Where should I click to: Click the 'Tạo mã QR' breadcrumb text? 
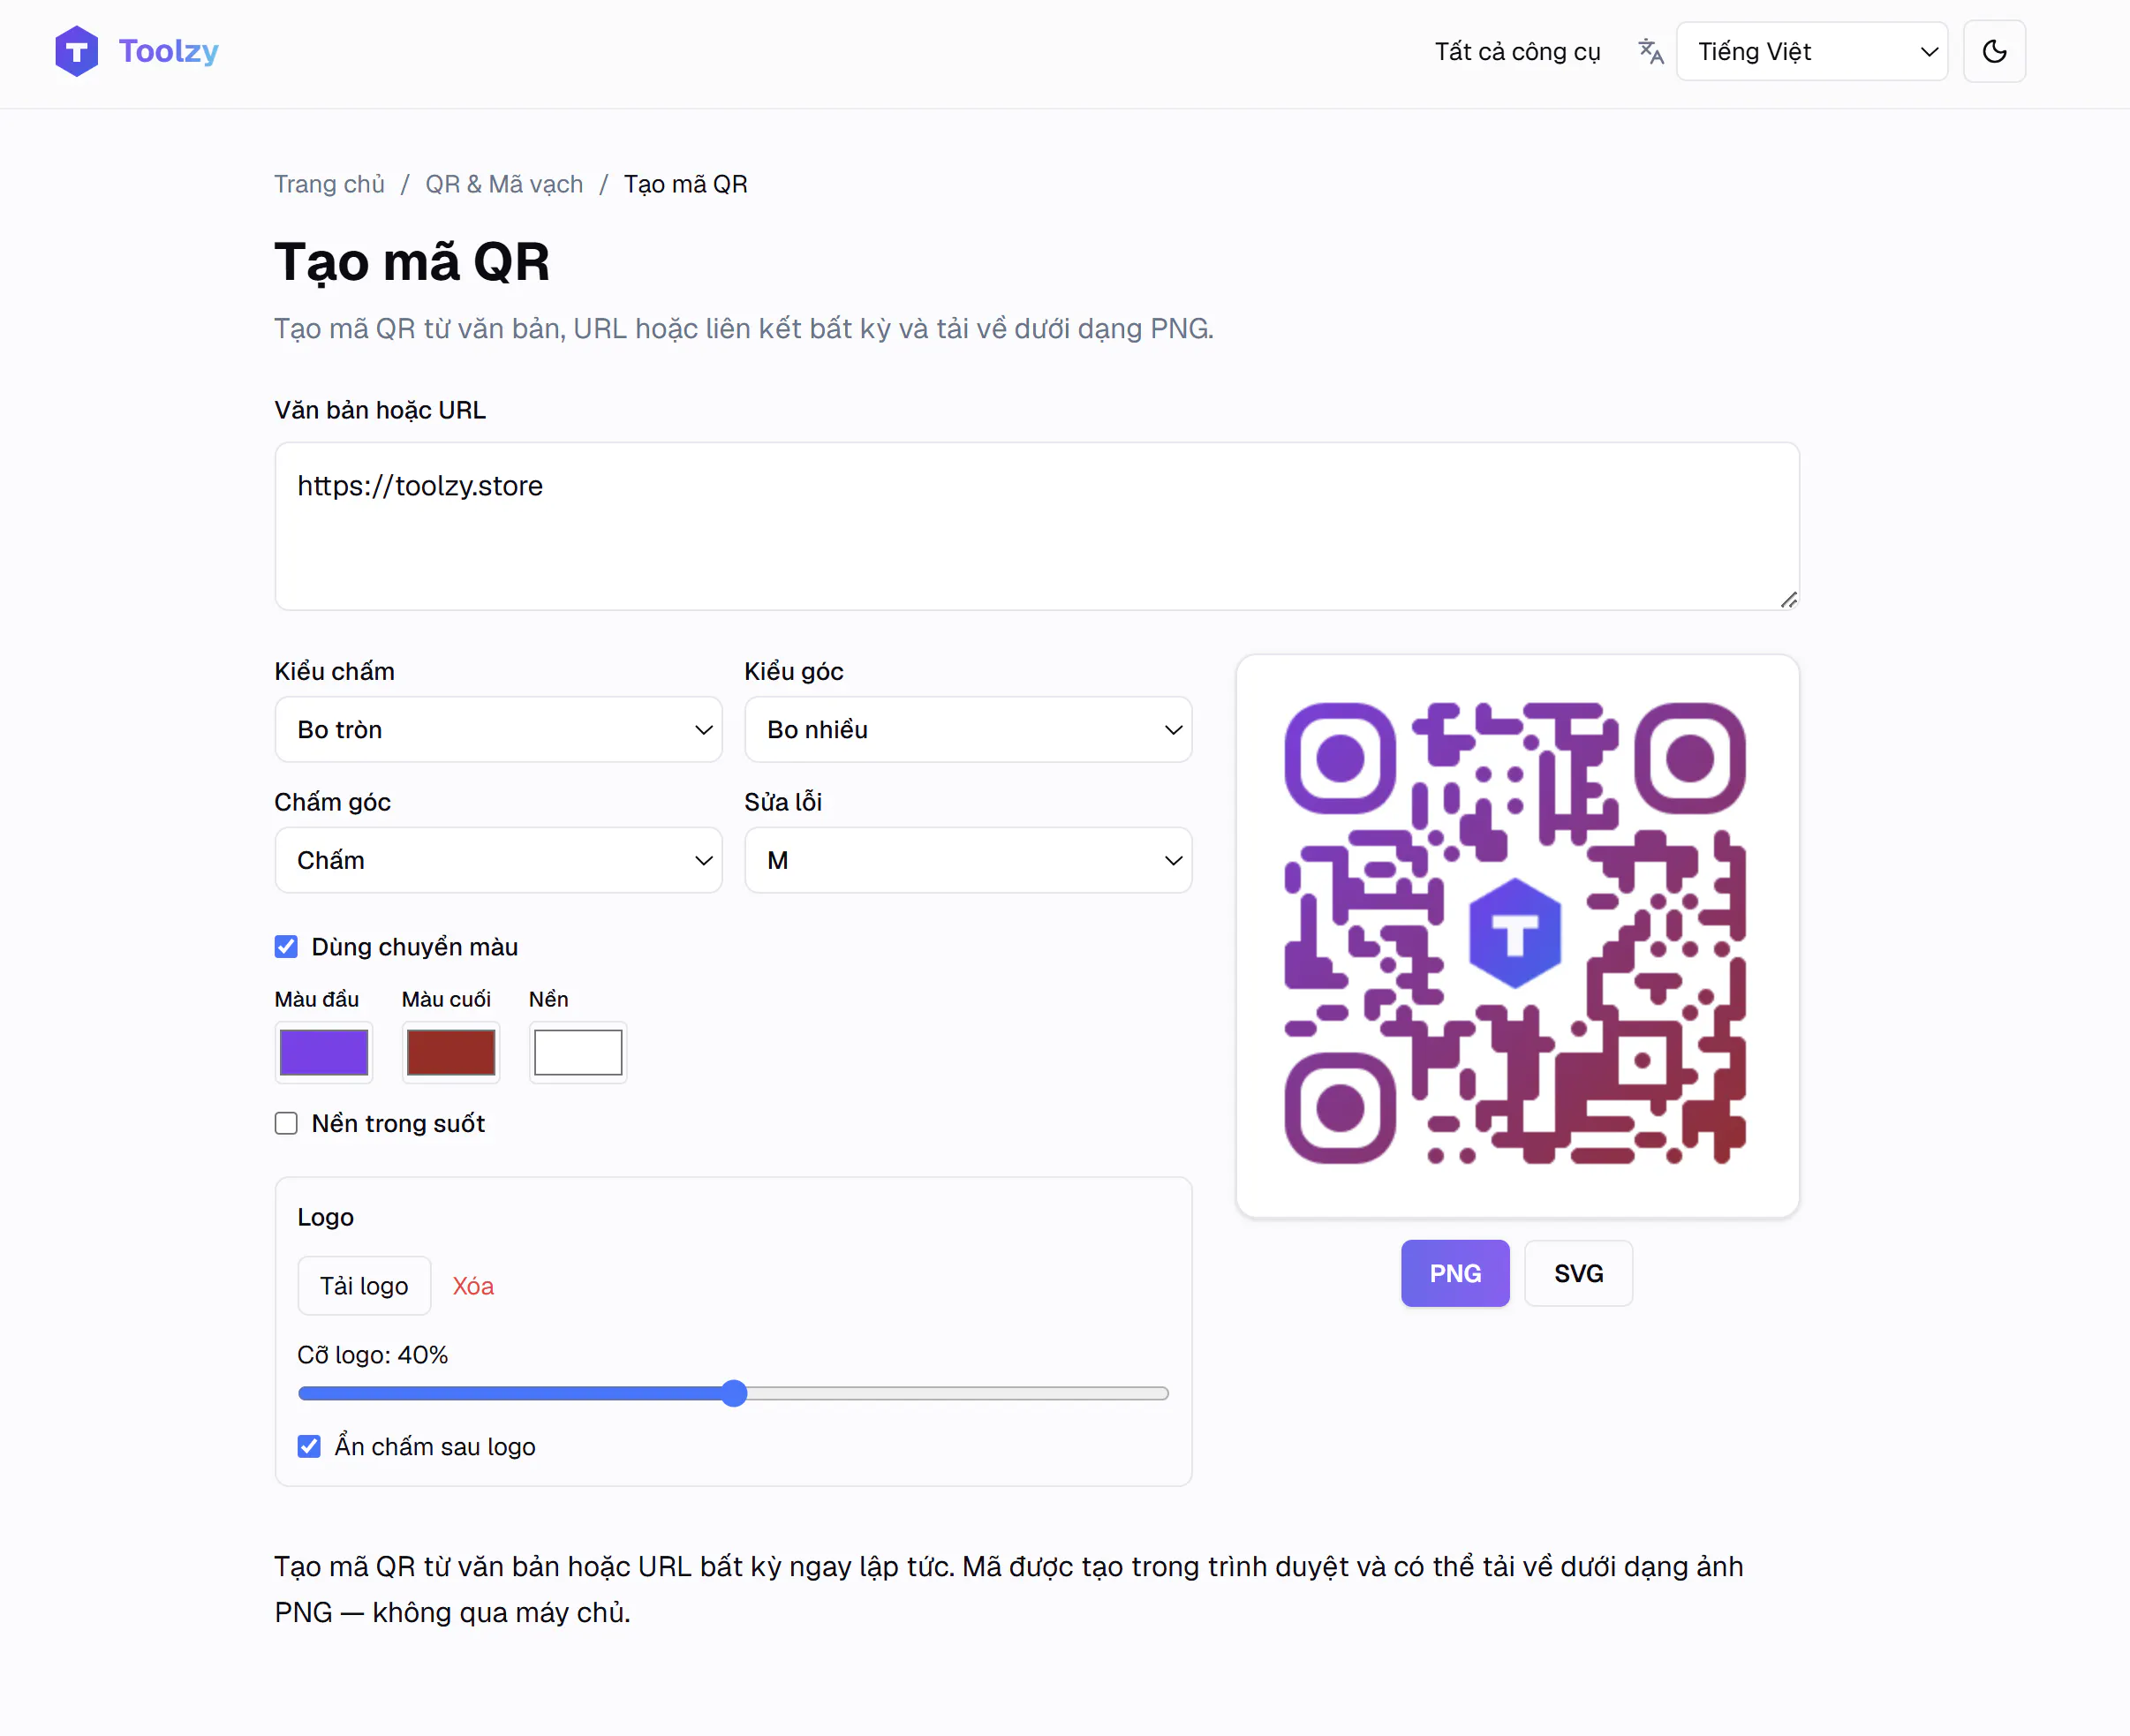pos(686,184)
